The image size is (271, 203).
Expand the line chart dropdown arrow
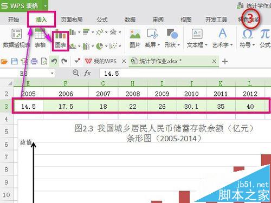(x=106, y=32)
